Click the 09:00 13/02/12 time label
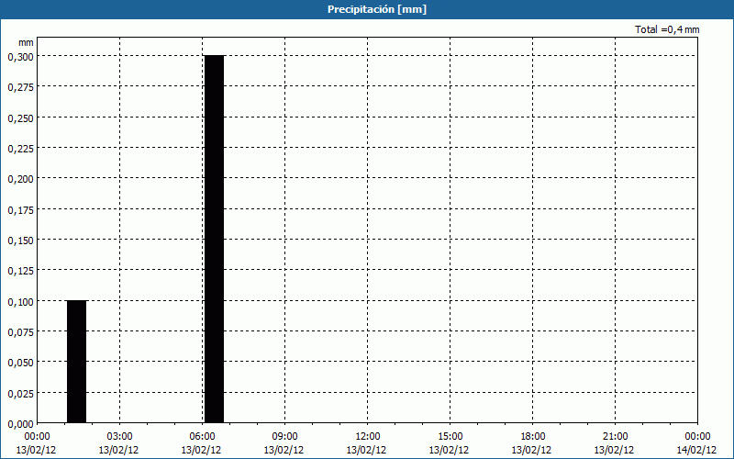This screenshot has width=734, height=459. click(284, 443)
